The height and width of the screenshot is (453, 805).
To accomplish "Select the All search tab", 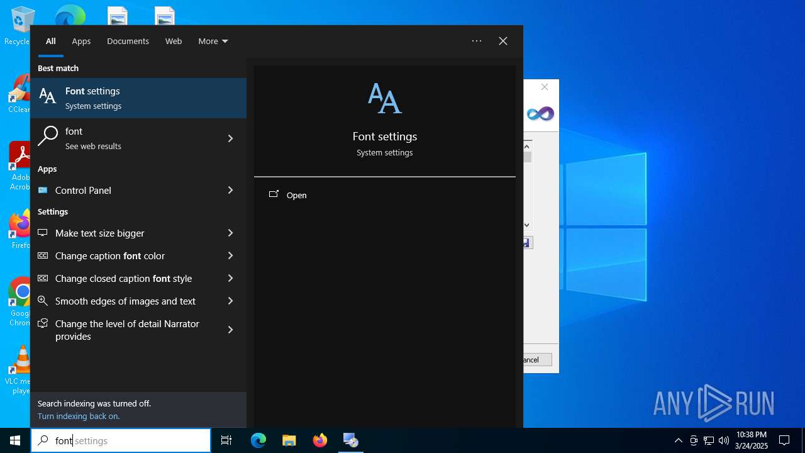I will 51,41.
